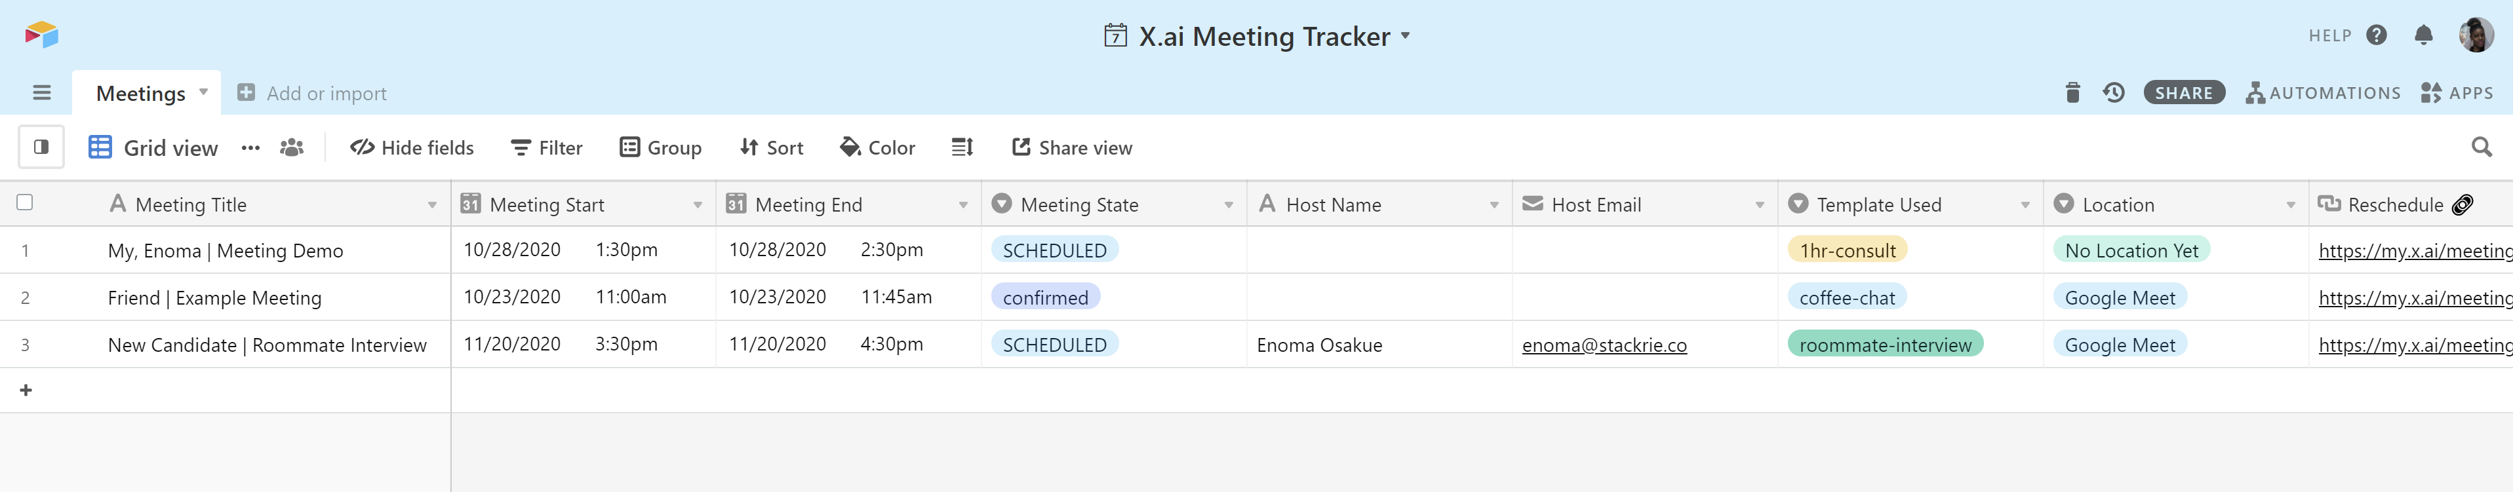Click the collaborators people icon
This screenshot has width=2513, height=492.
click(x=290, y=147)
